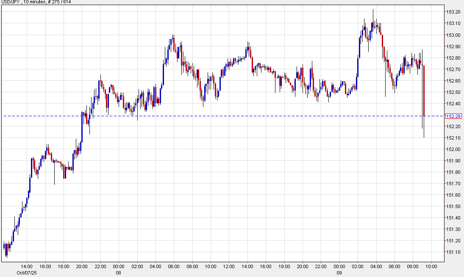Image resolution: width=464 pixels, height=277 pixels.
Task: Click the leftmost 14:00 time axis label
Action: pos(27,267)
